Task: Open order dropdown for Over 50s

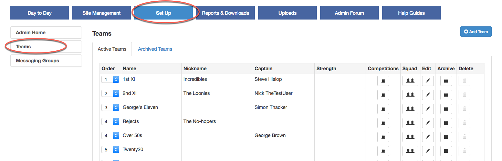Action: tap(110, 136)
